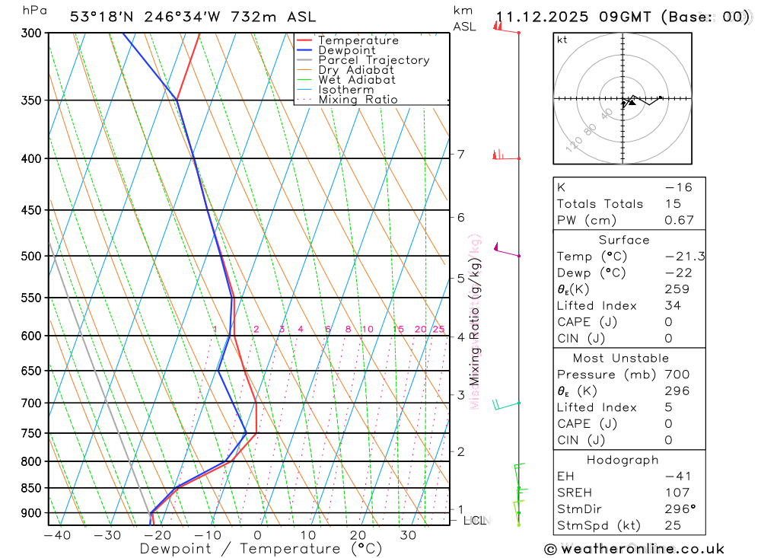The height and width of the screenshot is (558, 761).
Task: Open the hodograph plot
Action: pos(622,99)
